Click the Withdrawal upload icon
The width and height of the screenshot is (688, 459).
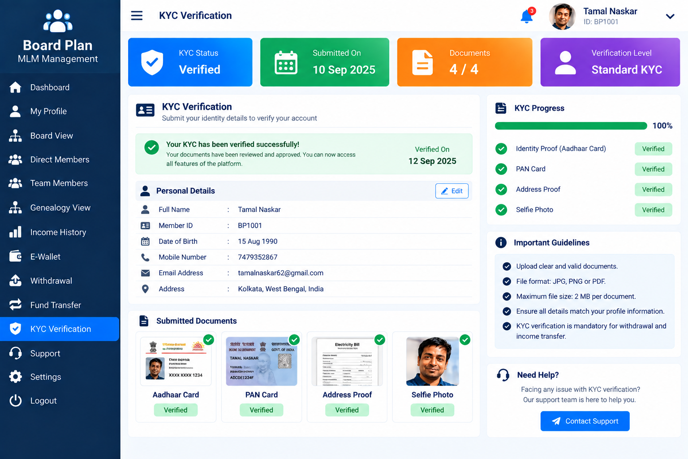pos(15,281)
